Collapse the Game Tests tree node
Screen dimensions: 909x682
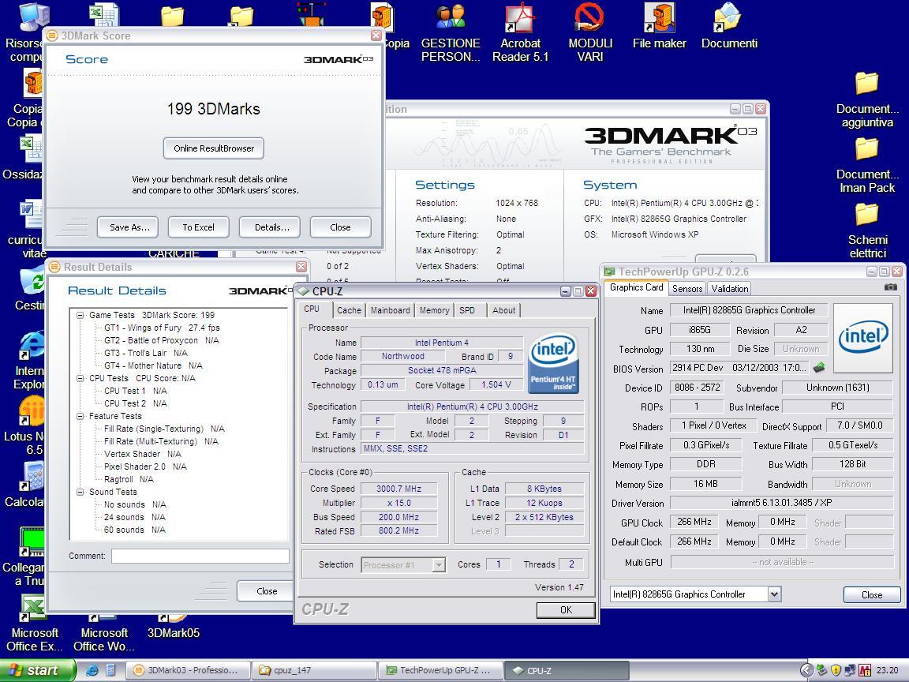pos(80,315)
